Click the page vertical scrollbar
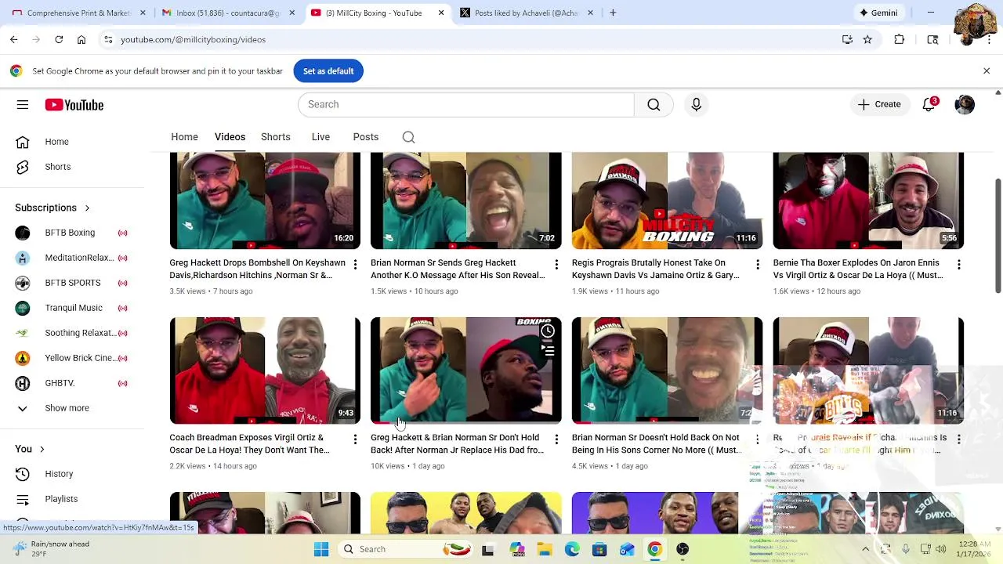Screen dimensions: 1003x564 click(x=998, y=235)
